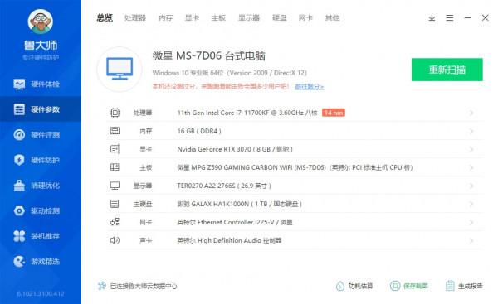Screen dimensions: 498x304
Task: Click the red 14 nm badge
Action: click(x=334, y=113)
